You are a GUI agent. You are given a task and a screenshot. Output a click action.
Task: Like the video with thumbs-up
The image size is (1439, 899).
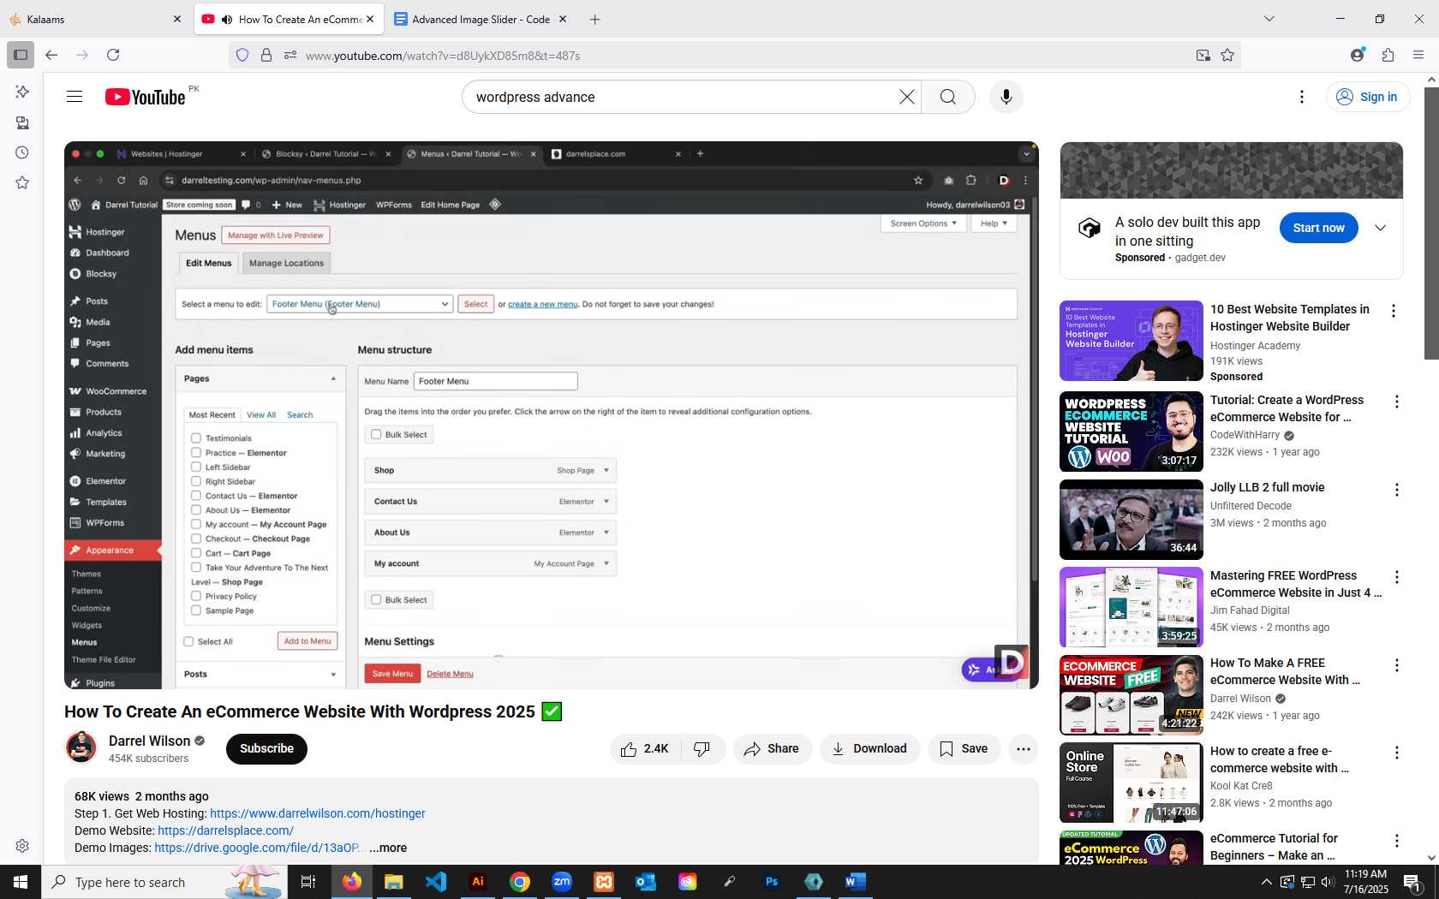[645, 749]
